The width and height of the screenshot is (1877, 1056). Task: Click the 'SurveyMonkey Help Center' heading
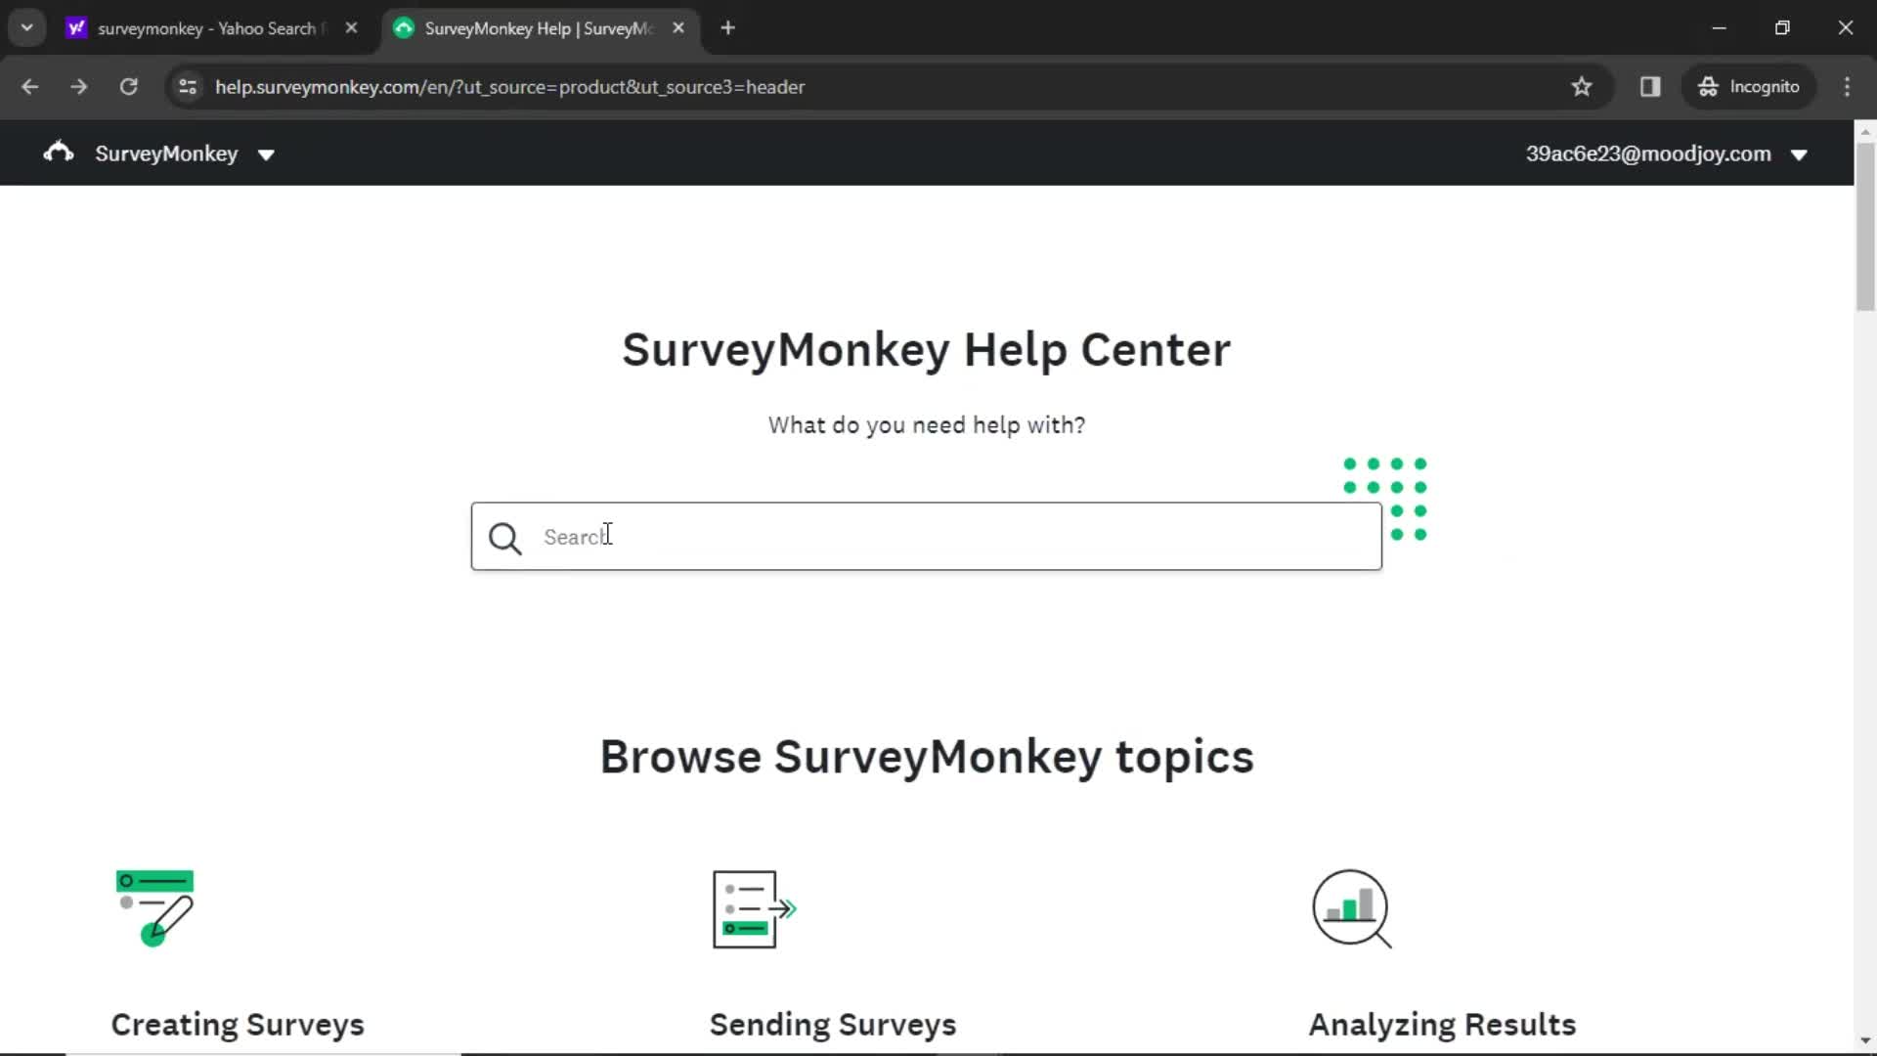[x=926, y=349]
